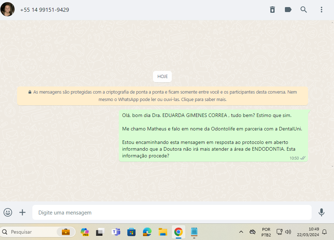This screenshot has height=240, width=334.
Task: Open File Explorer from the taskbar
Action: 163,232
